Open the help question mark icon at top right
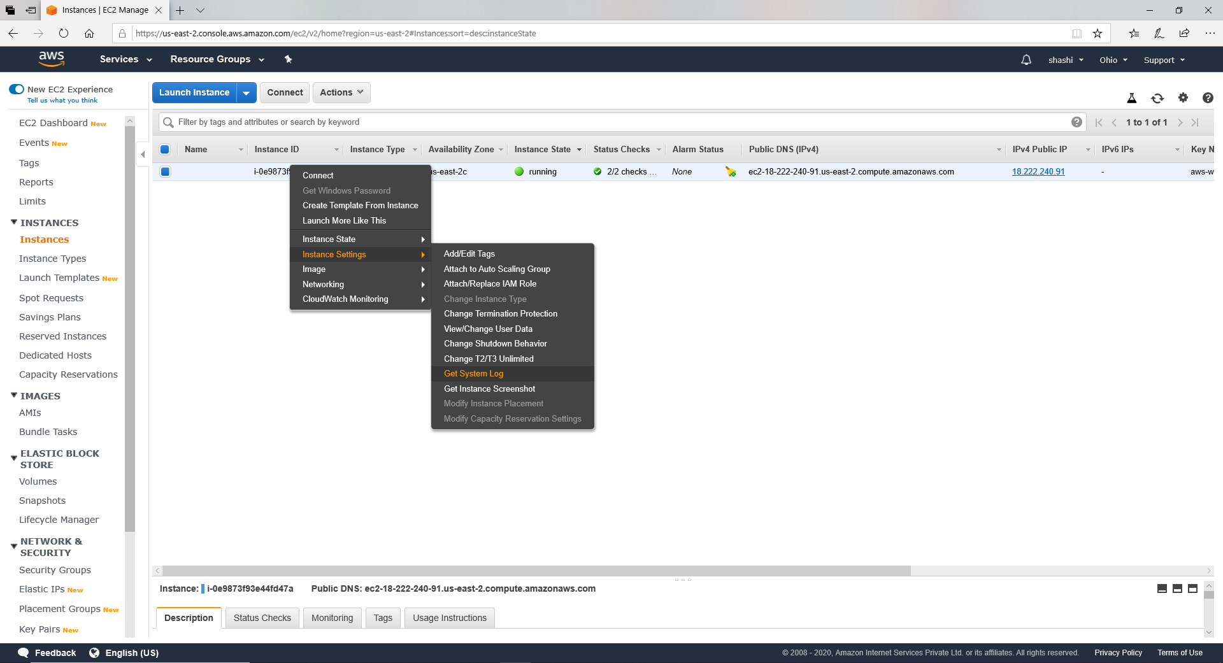The width and height of the screenshot is (1223, 663). 1208,97
